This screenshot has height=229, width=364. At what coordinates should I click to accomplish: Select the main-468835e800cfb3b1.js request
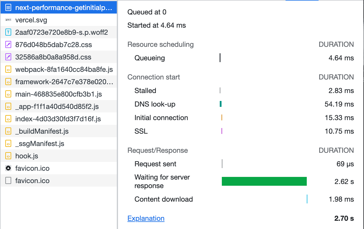click(58, 94)
